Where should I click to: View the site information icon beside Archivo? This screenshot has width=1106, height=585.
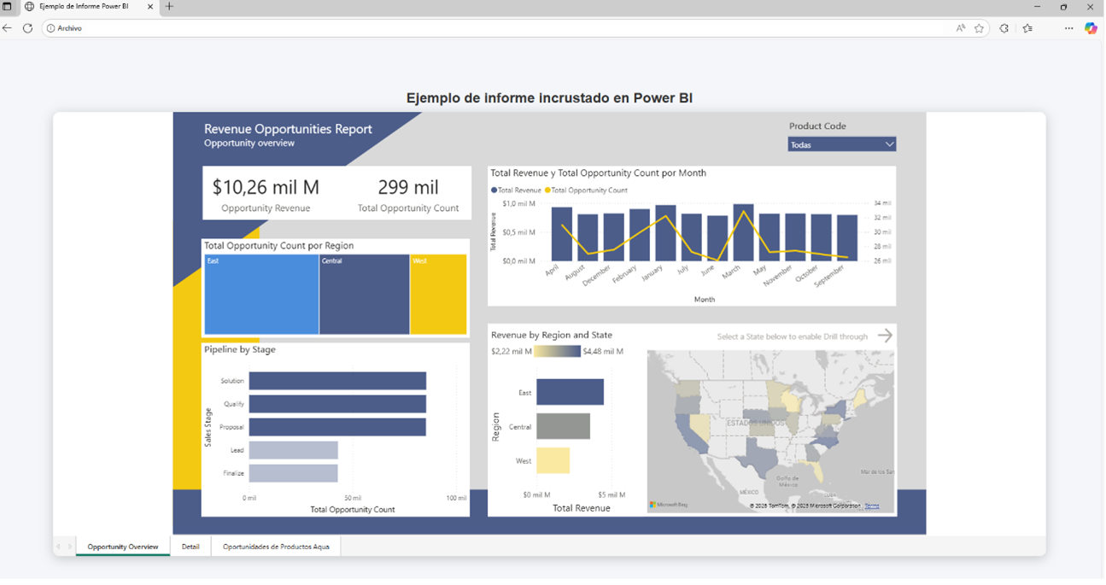click(50, 28)
